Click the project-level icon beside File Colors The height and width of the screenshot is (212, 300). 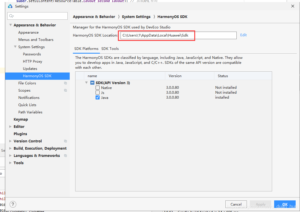[x=65, y=83]
